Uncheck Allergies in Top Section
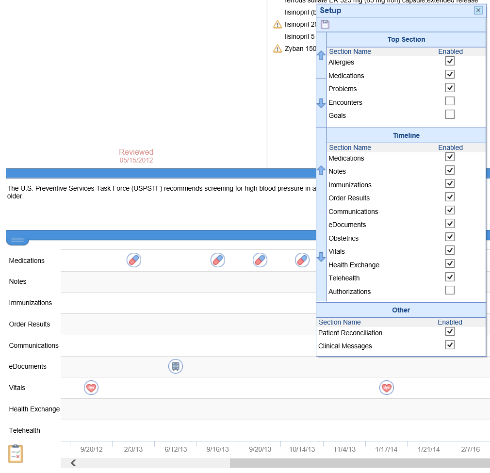Viewport: 490px width, 473px height. coord(450,61)
